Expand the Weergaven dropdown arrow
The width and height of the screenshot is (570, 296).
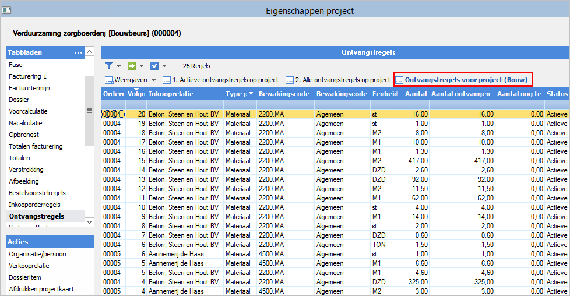coord(154,80)
